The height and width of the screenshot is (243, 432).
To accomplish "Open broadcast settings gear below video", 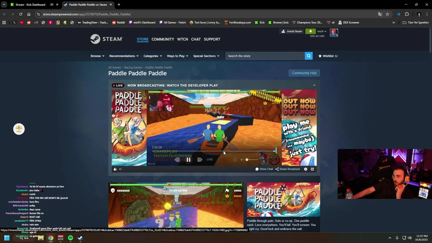I will click(x=306, y=169).
